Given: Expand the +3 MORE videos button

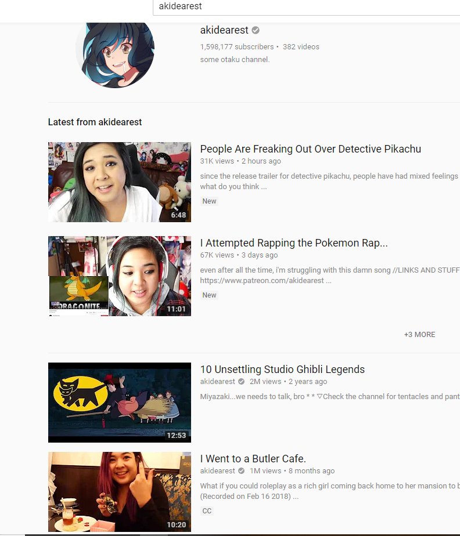Looking at the screenshot, I should (x=419, y=335).
